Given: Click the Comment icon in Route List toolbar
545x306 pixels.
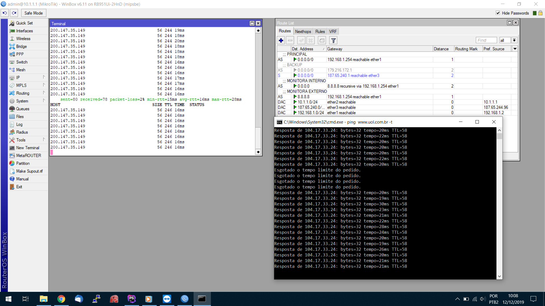Looking at the screenshot, I should point(322,41).
